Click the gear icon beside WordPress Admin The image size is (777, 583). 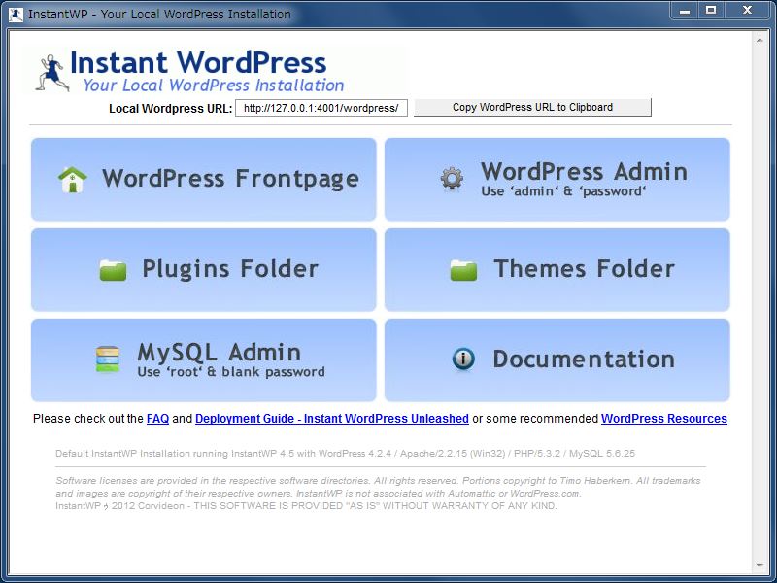click(452, 179)
